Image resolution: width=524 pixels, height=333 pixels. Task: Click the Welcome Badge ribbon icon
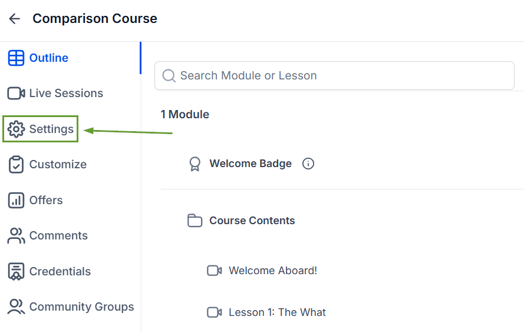[x=195, y=164]
